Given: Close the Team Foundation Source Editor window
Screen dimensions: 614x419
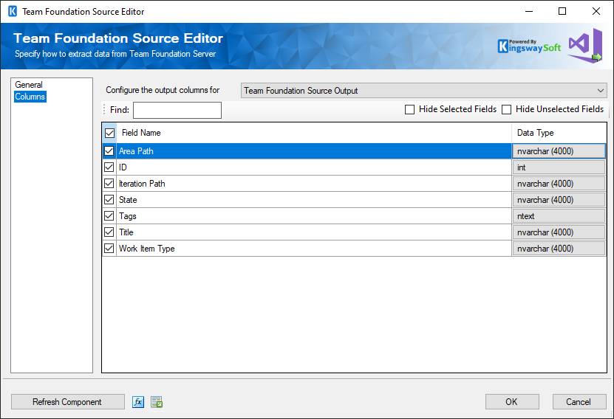Looking at the screenshot, I should click(x=596, y=11).
